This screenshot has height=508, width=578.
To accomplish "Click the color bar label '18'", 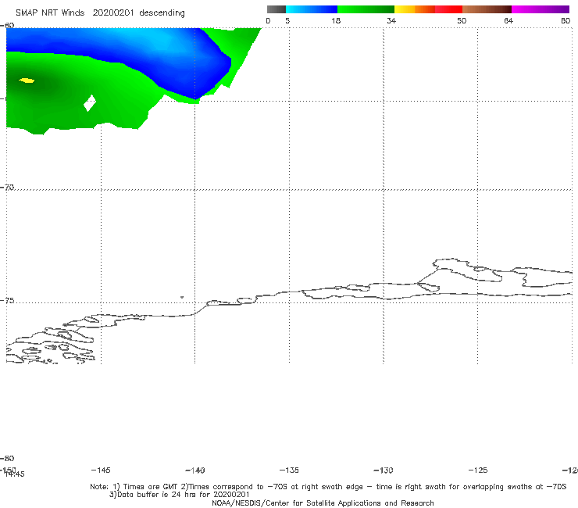I will (x=336, y=20).
